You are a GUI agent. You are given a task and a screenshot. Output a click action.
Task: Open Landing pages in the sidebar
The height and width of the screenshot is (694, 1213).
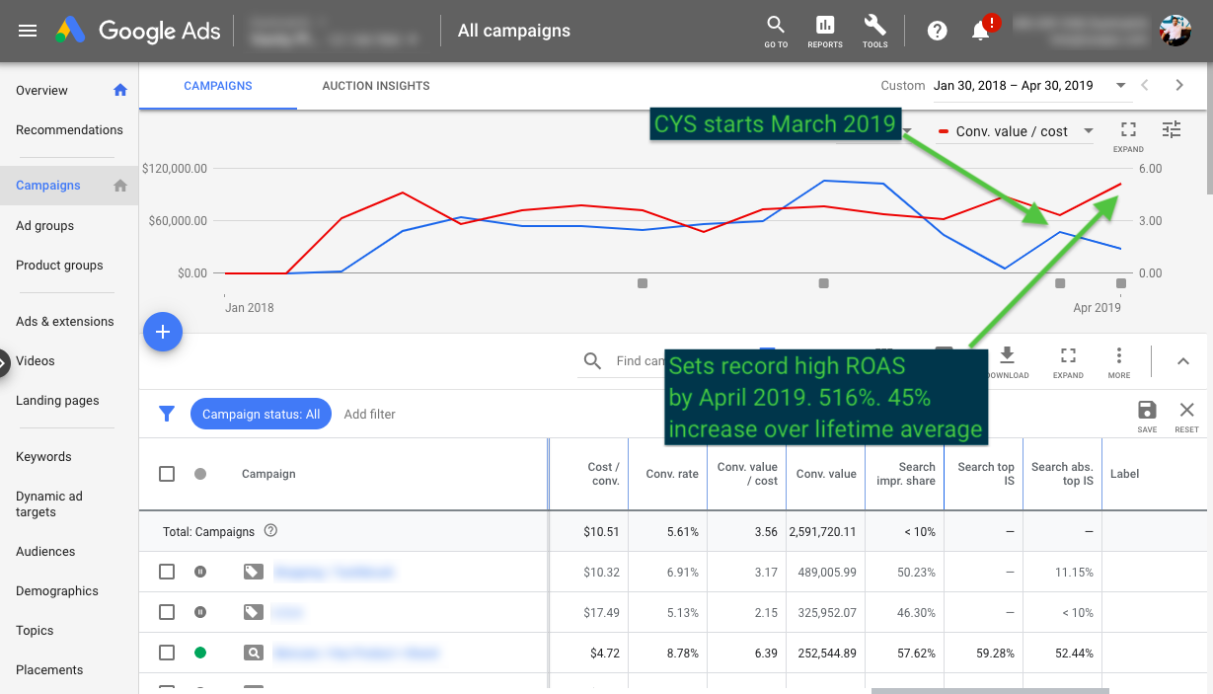(x=57, y=400)
